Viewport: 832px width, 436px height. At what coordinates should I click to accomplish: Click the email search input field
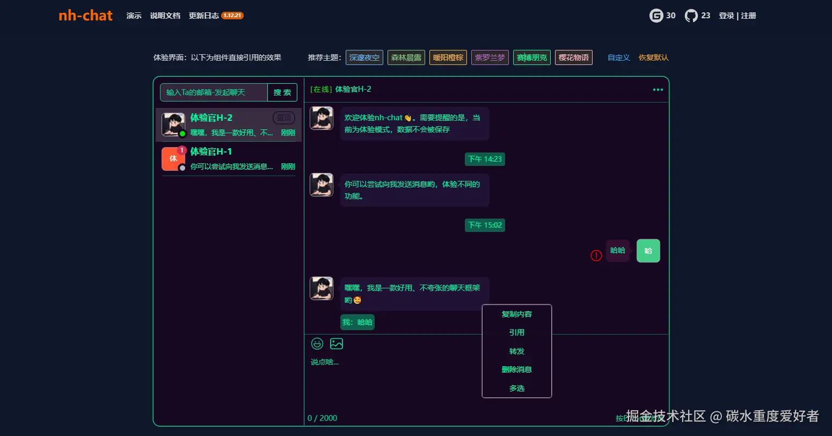click(214, 92)
